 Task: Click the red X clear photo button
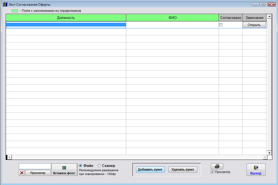pos(22,173)
